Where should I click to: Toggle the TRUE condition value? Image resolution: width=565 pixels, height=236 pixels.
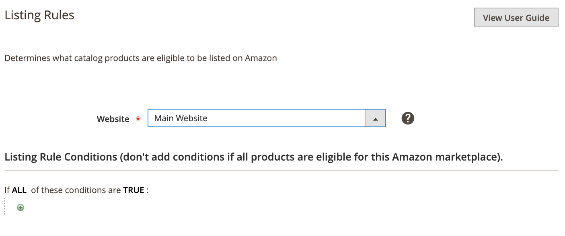pyautogui.click(x=134, y=190)
